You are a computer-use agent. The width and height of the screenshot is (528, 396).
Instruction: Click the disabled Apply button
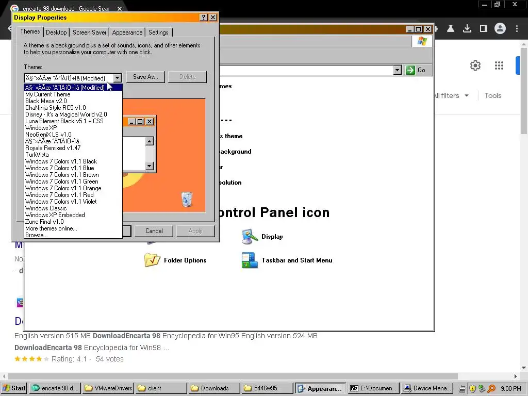click(x=195, y=231)
